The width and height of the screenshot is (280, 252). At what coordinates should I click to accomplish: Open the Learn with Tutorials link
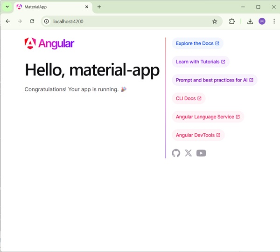(201, 62)
